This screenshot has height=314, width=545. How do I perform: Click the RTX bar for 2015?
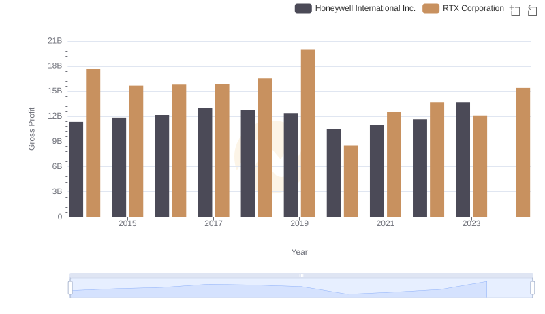pyautogui.click(x=136, y=151)
